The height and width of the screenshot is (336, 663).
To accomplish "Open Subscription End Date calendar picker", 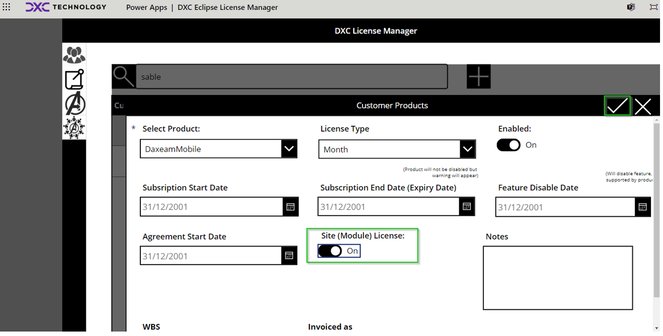I will click(467, 206).
